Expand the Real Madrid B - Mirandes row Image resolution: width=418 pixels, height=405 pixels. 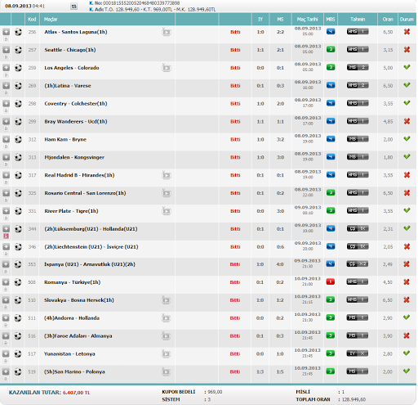[6, 175]
